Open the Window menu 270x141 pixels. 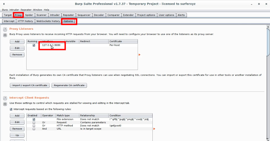[x=37, y=10]
